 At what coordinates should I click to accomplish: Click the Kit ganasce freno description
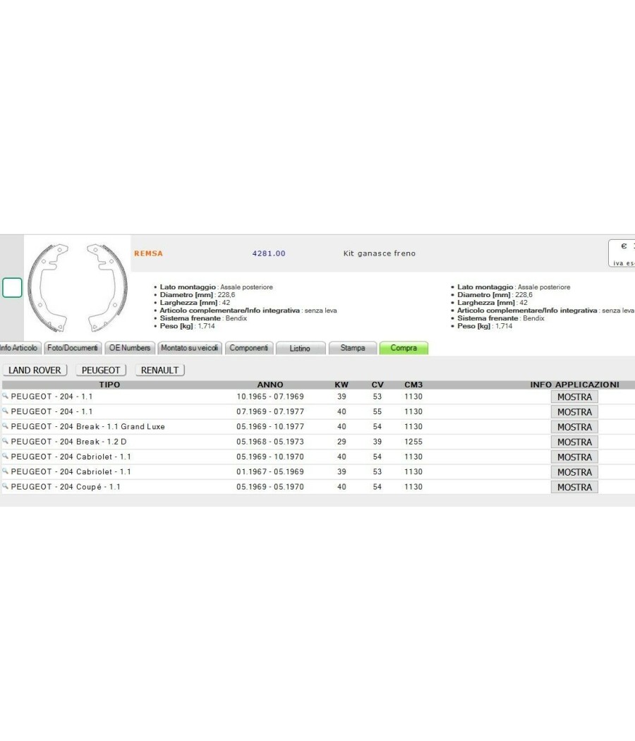[380, 253]
